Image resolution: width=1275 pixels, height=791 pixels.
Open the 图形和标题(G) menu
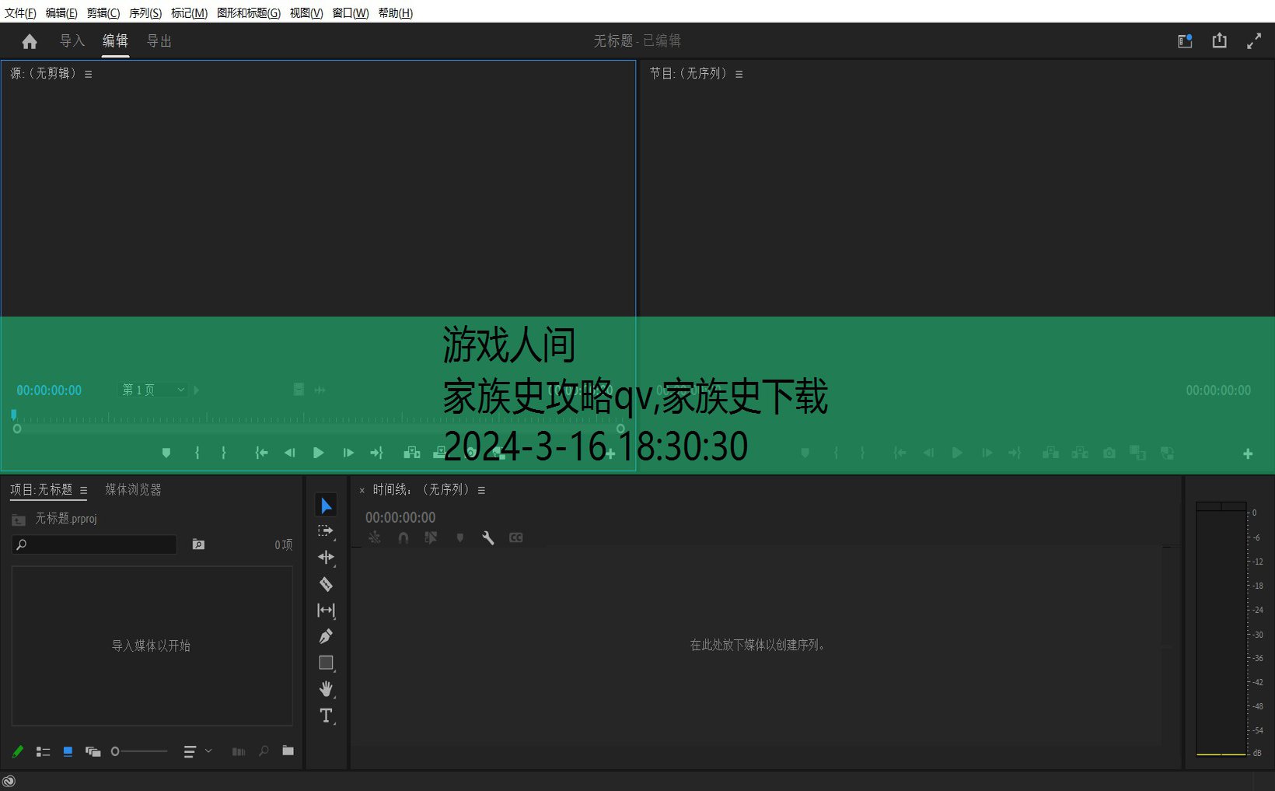click(x=249, y=12)
